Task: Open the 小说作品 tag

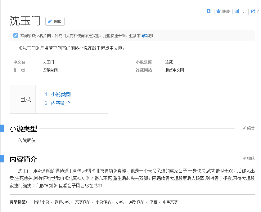Action: [103, 202]
